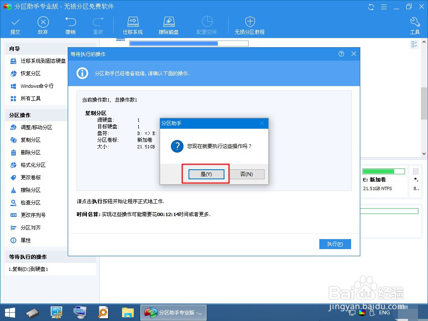This screenshot has width=428, height=321.
Task: Switch to 分区助手专业版 taskbar item
Action: tap(173, 313)
